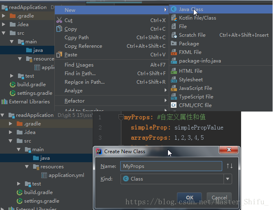Collapse the src folder in upper tree

click(x=3, y=33)
